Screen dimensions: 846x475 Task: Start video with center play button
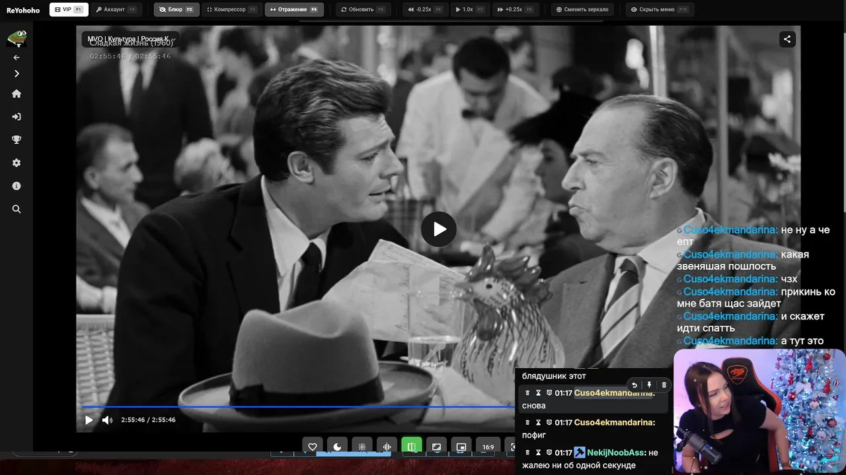coord(439,229)
